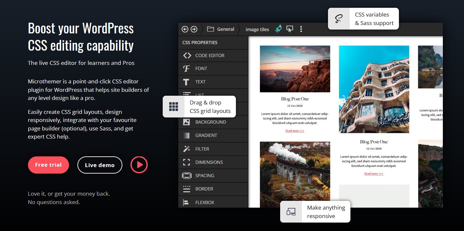The height and width of the screenshot is (231, 464).
Task: Click the Sass squiggle icon on the CSS variables card
Action: click(339, 18)
